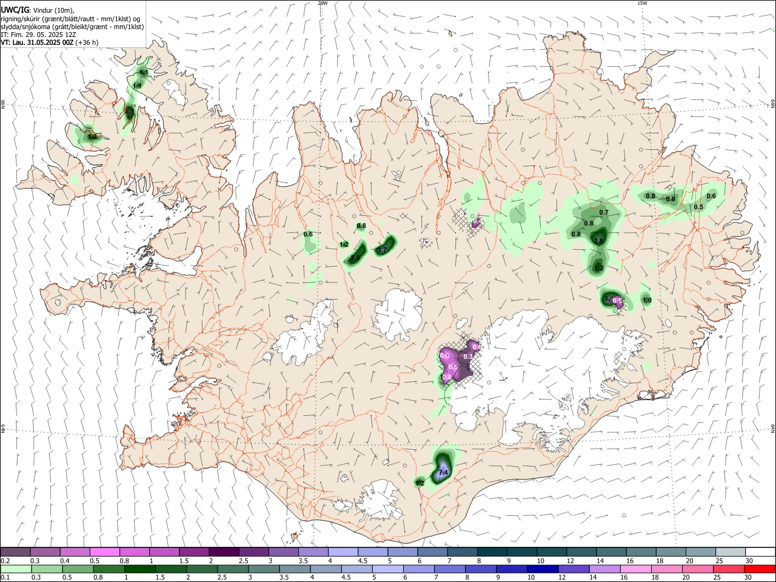The height and width of the screenshot is (582, 776).
Task: Select the 0.4 label on upper scale
Action: [65, 561]
